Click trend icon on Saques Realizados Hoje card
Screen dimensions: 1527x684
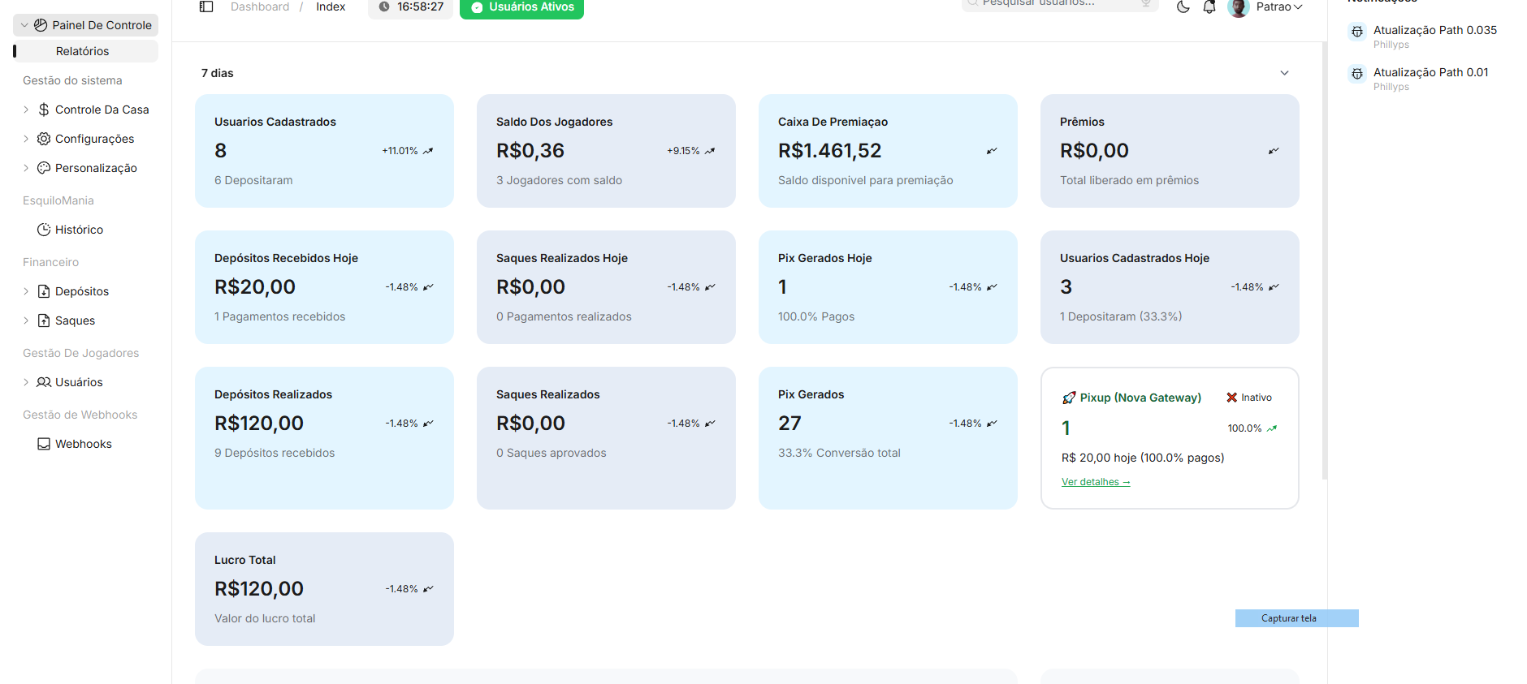coord(710,287)
